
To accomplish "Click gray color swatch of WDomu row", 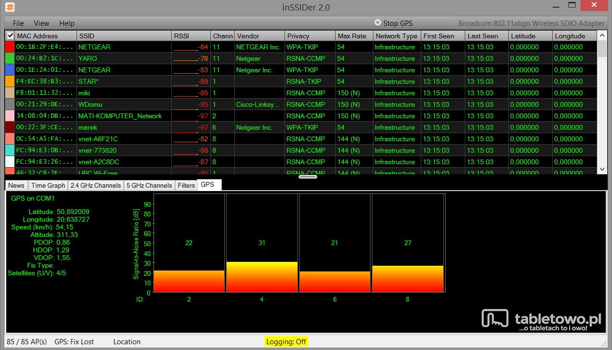I will 10,104.
